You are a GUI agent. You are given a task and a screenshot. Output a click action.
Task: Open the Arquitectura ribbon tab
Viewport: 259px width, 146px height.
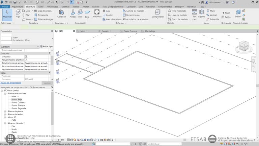pos(17,6)
